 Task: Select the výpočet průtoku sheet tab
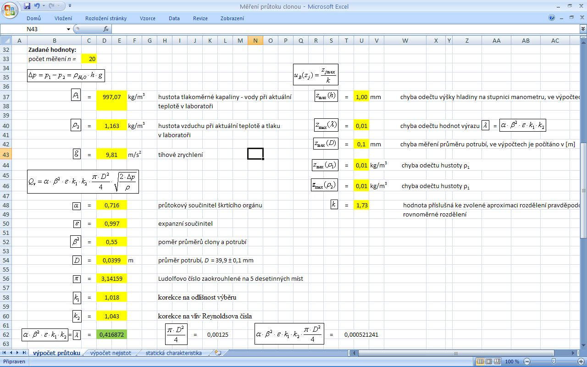click(x=57, y=353)
